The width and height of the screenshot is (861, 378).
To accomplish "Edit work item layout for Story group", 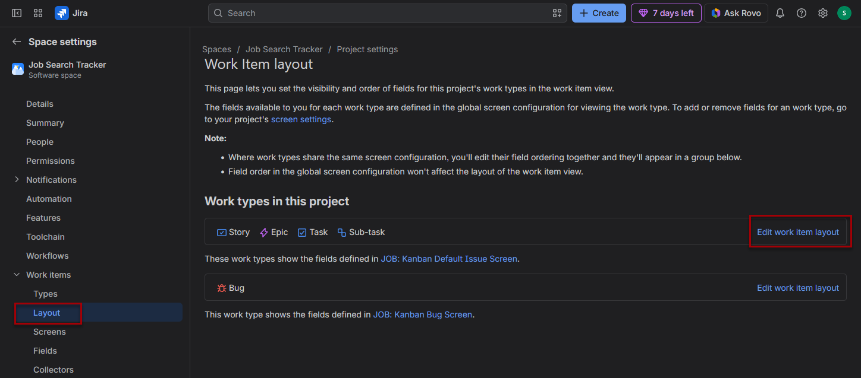I will click(x=798, y=232).
